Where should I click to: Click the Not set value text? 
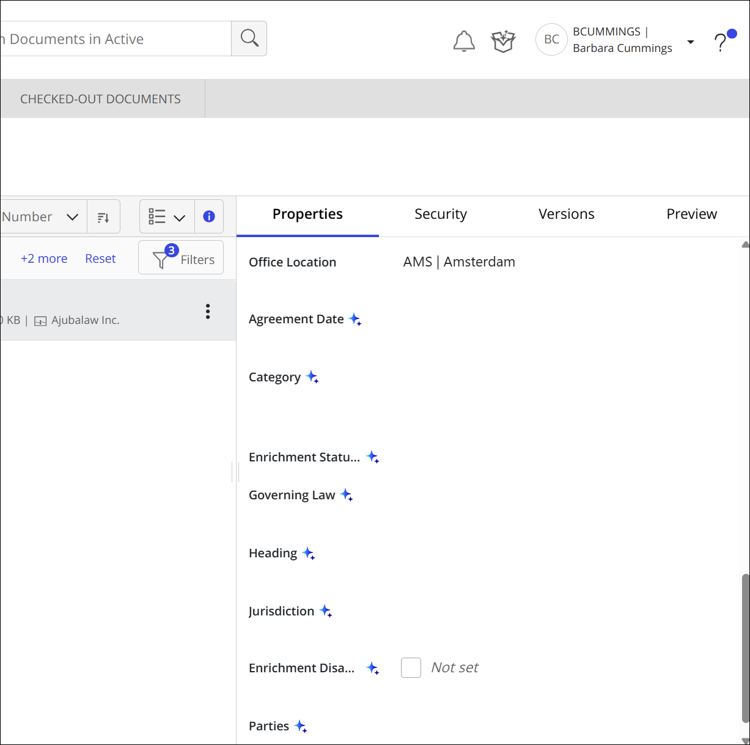(455, 667)
